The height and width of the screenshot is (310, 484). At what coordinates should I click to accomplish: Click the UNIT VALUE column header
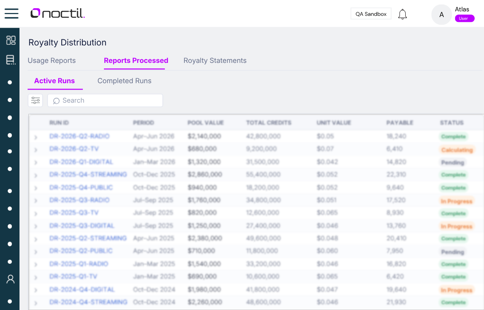tap(334, 123)
